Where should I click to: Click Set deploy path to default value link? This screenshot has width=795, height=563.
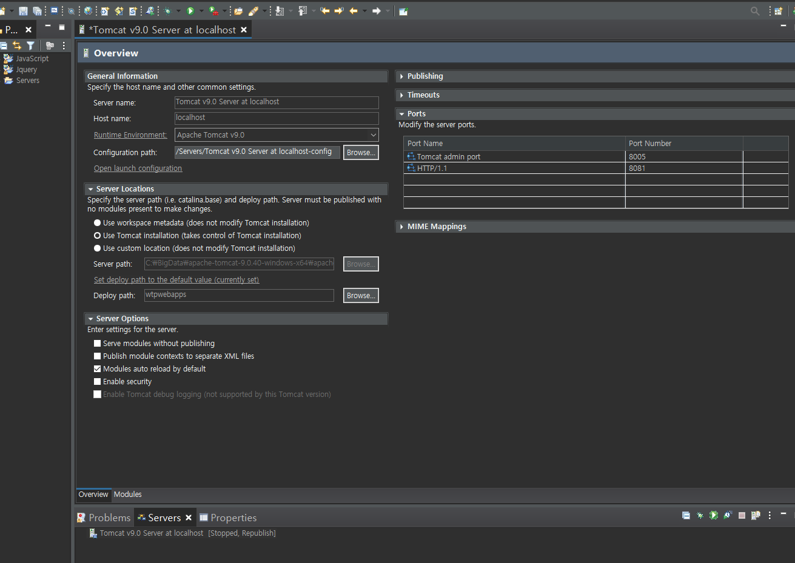coord(176,280)
